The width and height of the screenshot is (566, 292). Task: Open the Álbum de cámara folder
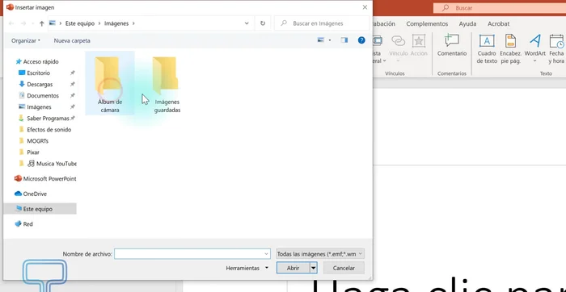(110, 84)
